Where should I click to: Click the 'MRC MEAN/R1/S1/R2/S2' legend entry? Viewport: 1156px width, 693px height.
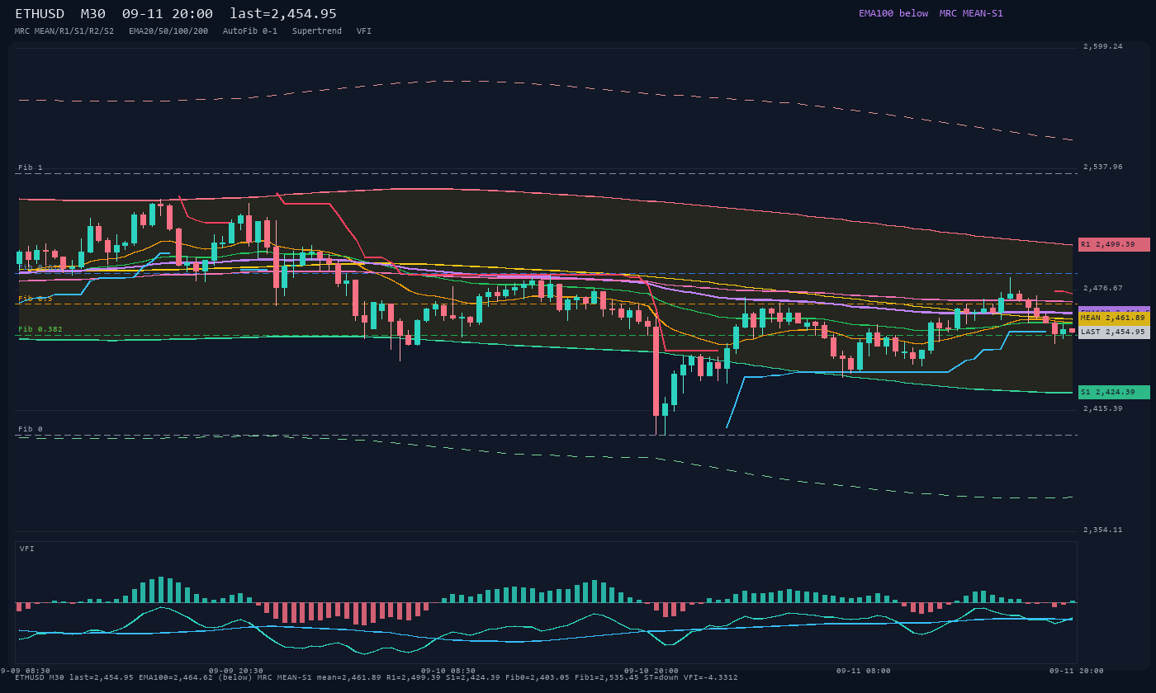click(64, 31)
